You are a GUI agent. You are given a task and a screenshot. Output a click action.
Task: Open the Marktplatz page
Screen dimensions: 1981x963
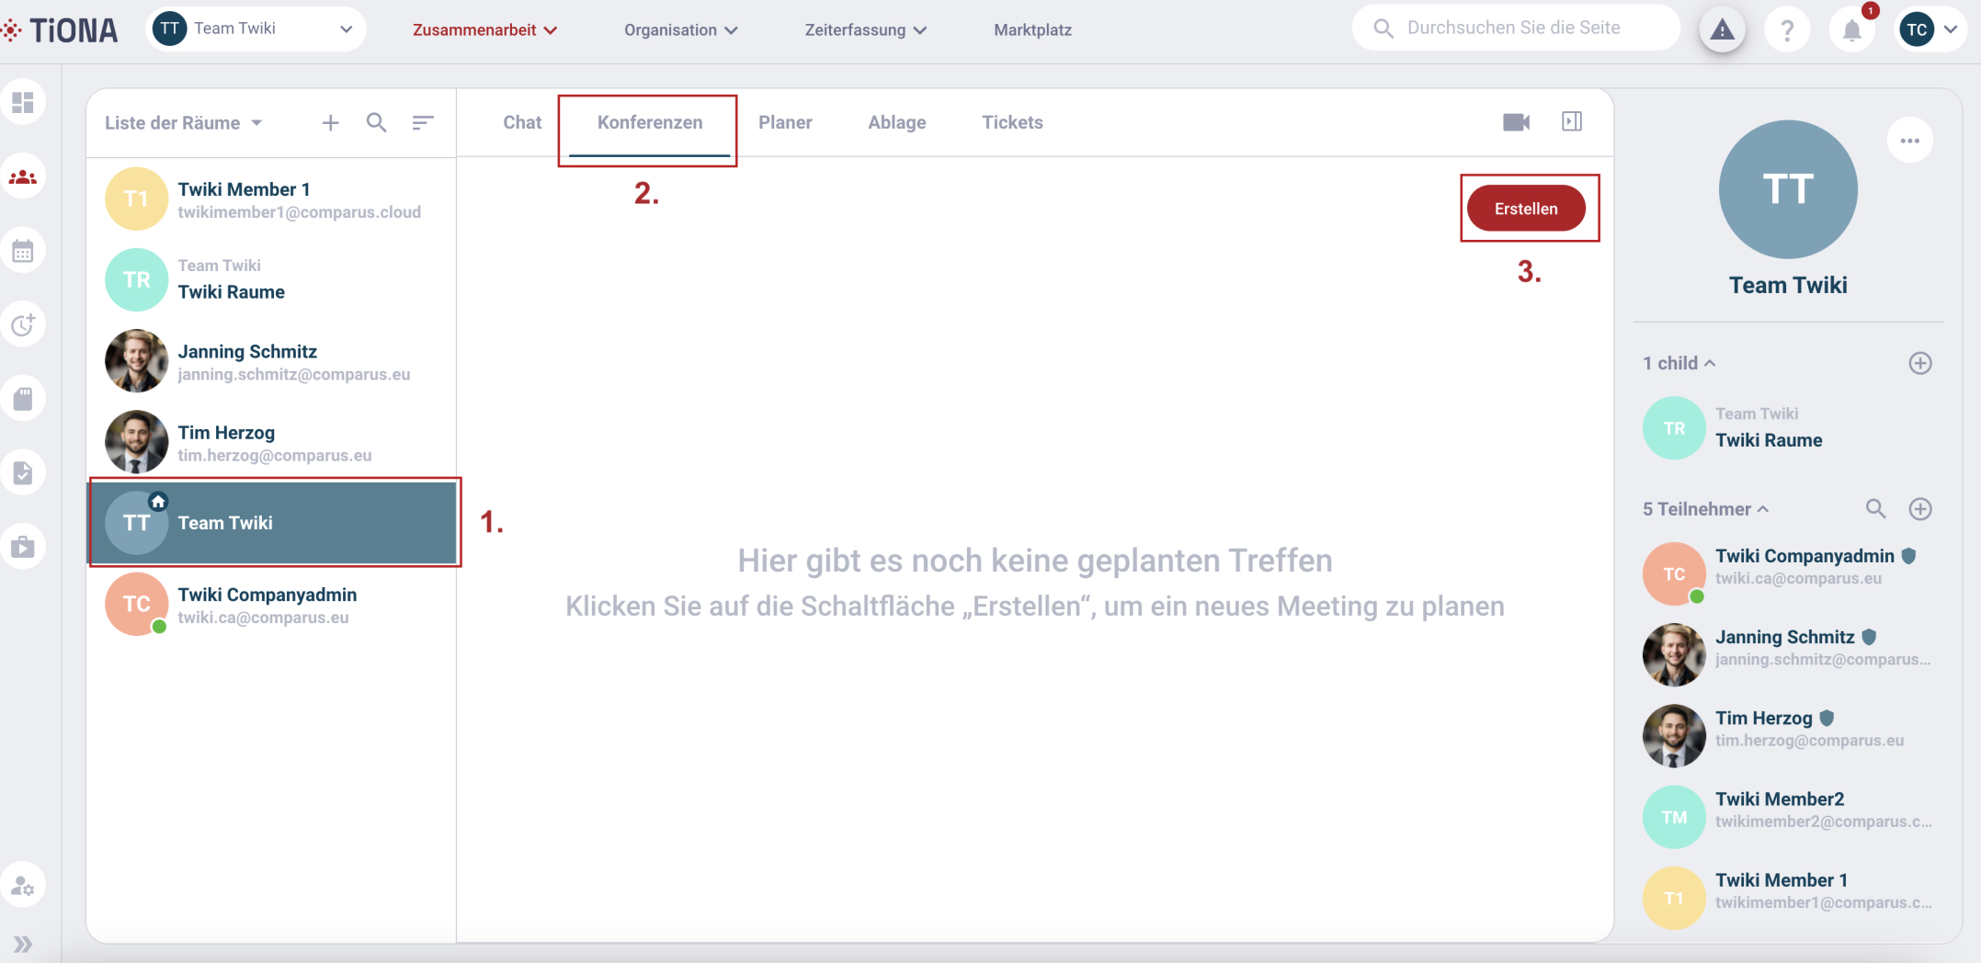point(1032,29)
